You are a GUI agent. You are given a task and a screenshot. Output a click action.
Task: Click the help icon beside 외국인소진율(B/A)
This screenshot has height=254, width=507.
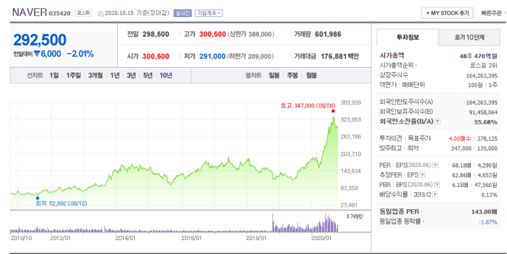click(438, 122)
